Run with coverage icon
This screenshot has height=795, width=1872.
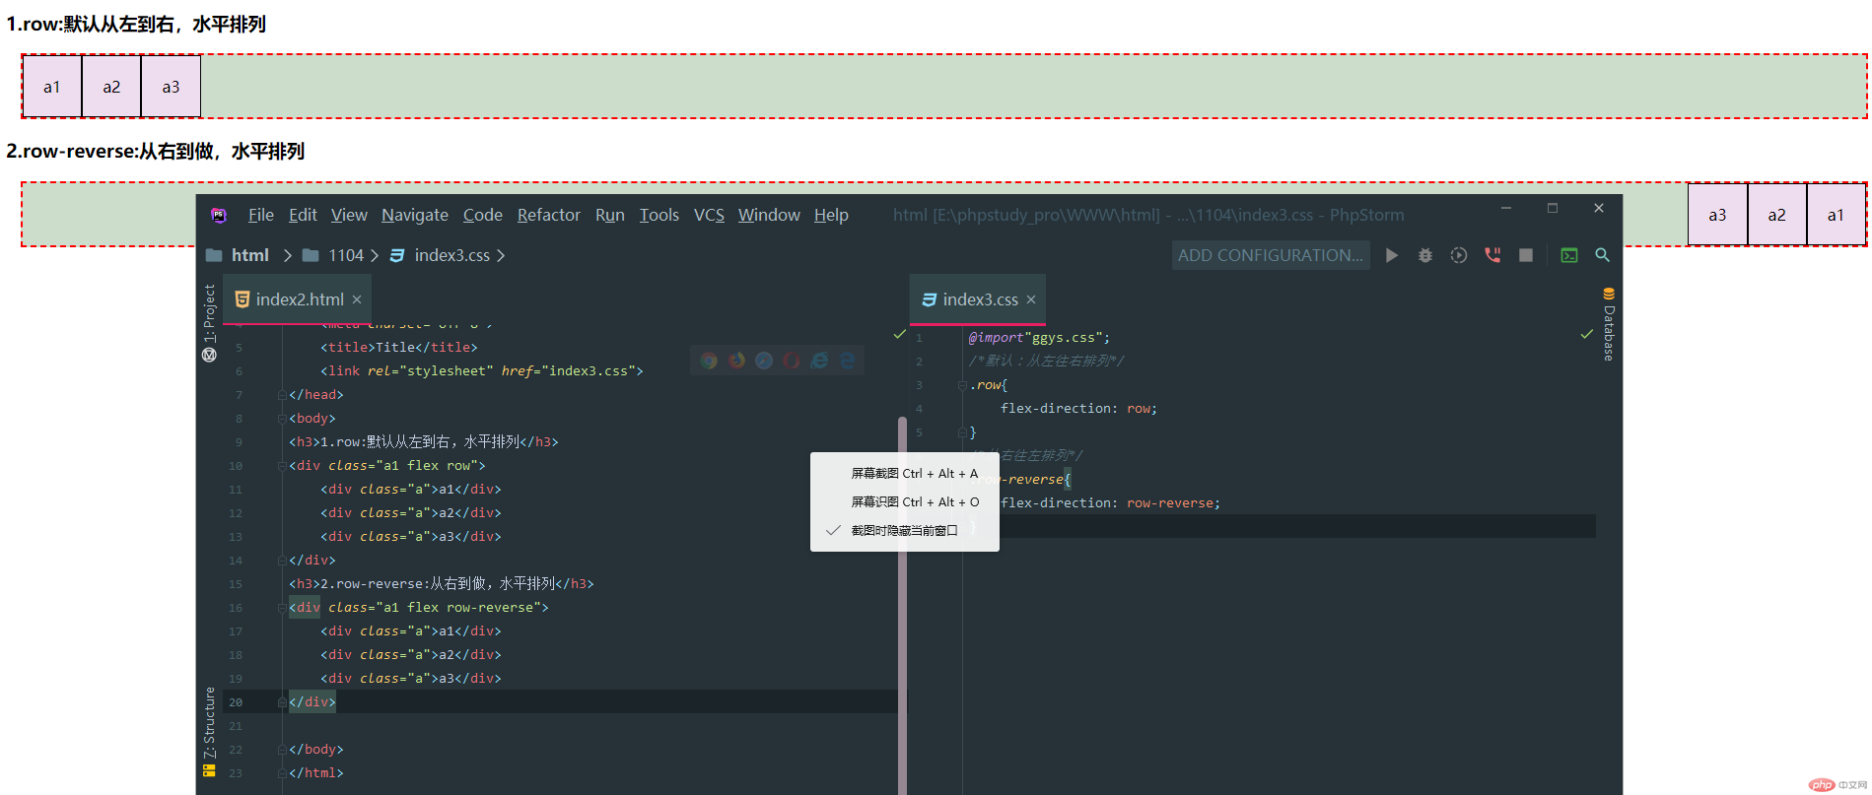(x=1459, y=255)
